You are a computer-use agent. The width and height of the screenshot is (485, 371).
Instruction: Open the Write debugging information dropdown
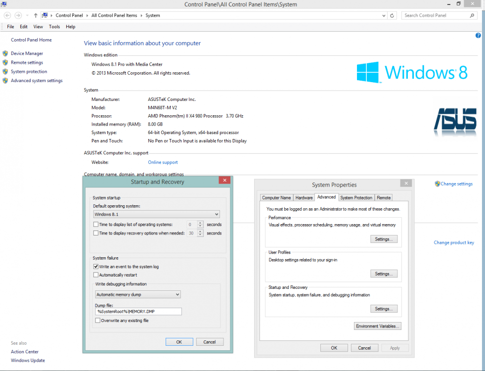point(177,294)
